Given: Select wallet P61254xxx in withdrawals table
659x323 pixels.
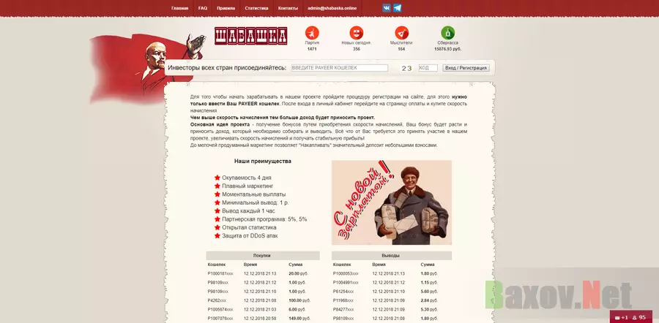Looking at the screenshot, I should click(x=343, y=292).
